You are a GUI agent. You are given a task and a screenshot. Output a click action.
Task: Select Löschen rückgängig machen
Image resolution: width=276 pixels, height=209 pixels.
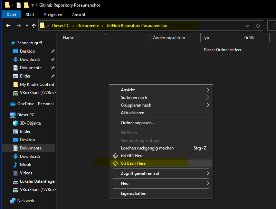coord(161,148)
